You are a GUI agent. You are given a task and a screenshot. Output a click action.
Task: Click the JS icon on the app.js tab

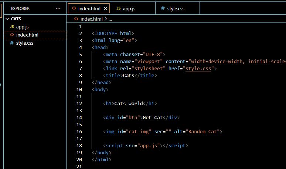click(119, 8)
